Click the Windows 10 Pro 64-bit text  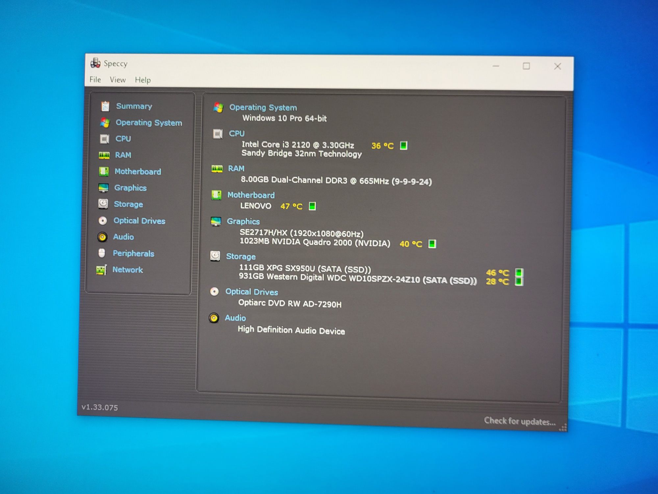click(285, 118)
